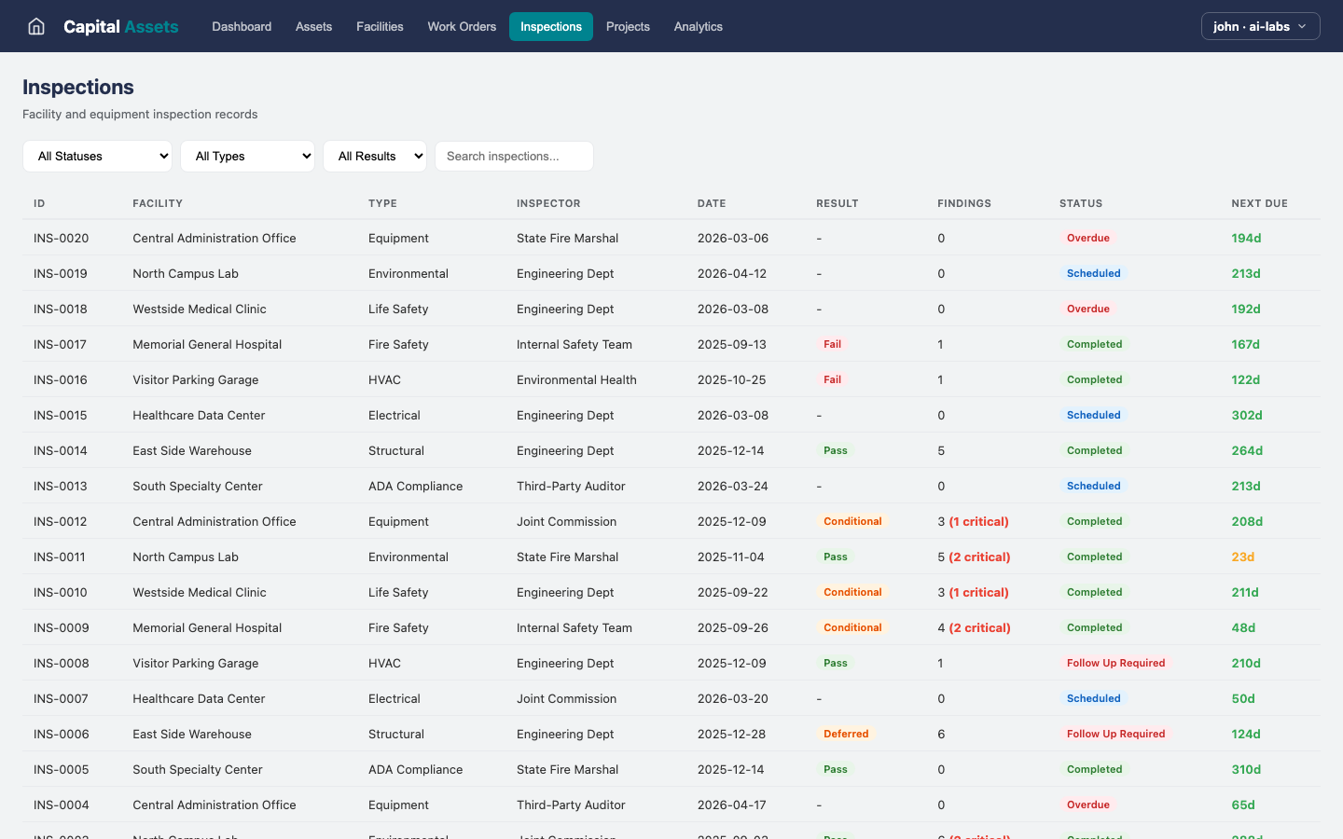1343x839 pixels.
Task: Open inspection record INS-0020
Action: (x=60, y=238)
